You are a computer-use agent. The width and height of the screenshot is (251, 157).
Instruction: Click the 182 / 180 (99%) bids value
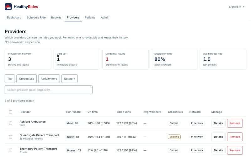(x=127, y=150)
